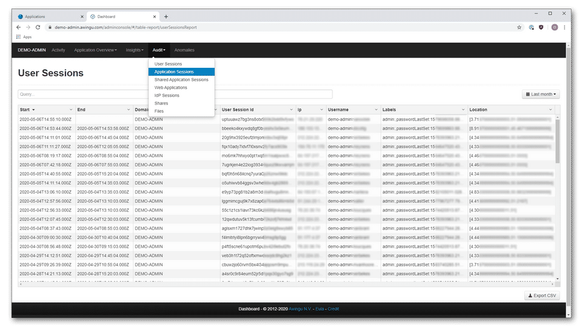Open Start column filter chevron

click(x=71, y=110)
